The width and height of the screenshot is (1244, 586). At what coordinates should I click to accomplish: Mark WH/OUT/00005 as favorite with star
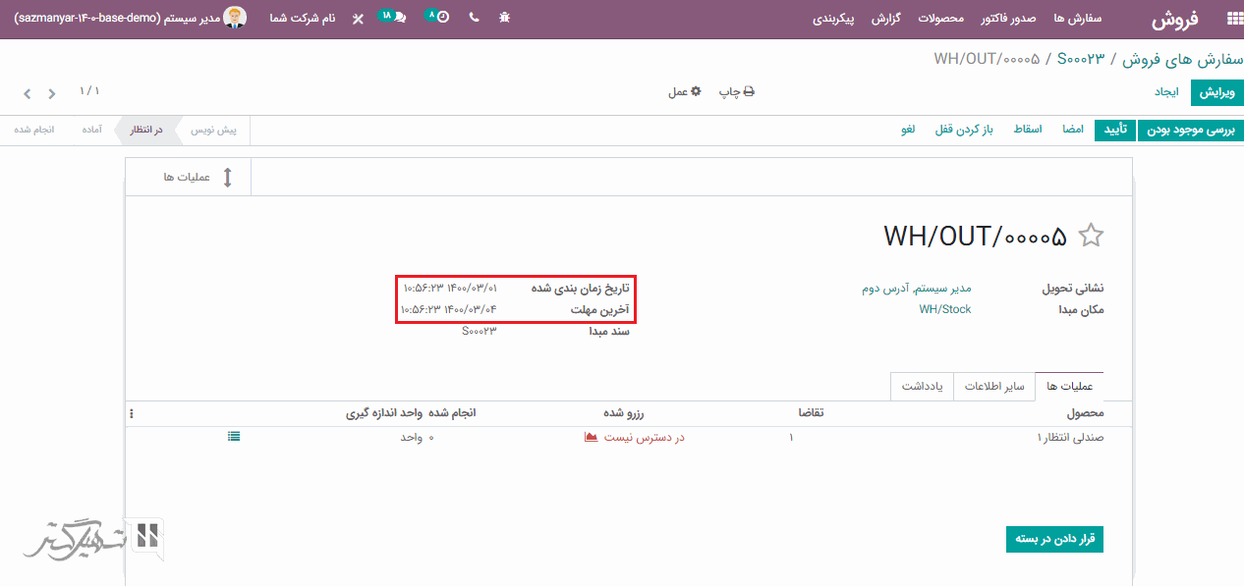click(1091, 236)
